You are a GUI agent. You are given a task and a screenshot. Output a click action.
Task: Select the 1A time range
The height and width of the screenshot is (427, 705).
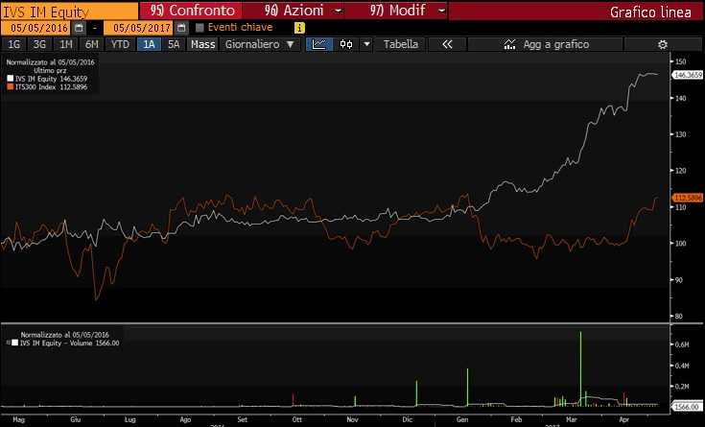(x=149, y=44)
